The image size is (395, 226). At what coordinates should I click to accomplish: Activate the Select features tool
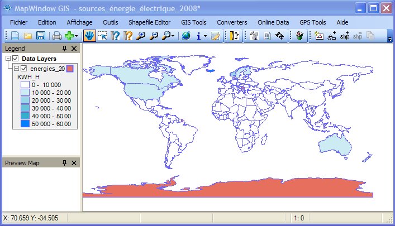[102, 36]
